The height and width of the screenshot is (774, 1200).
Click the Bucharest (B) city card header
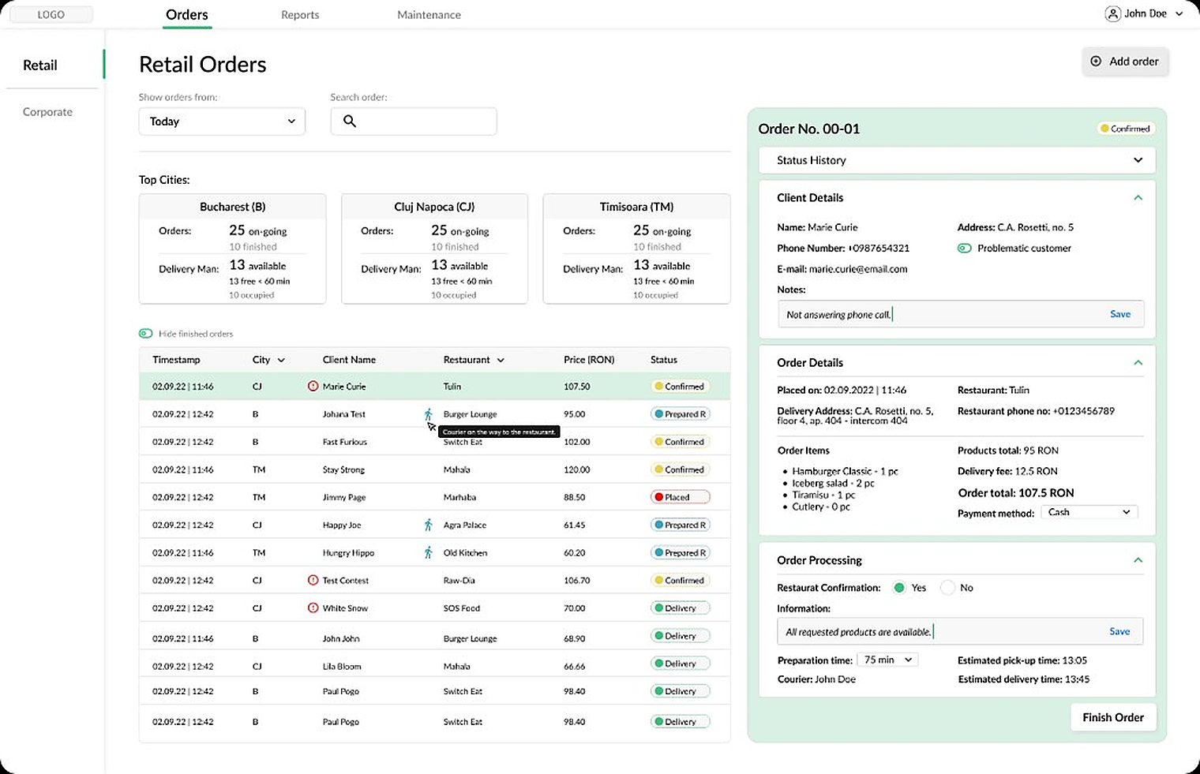click(232, 207)
